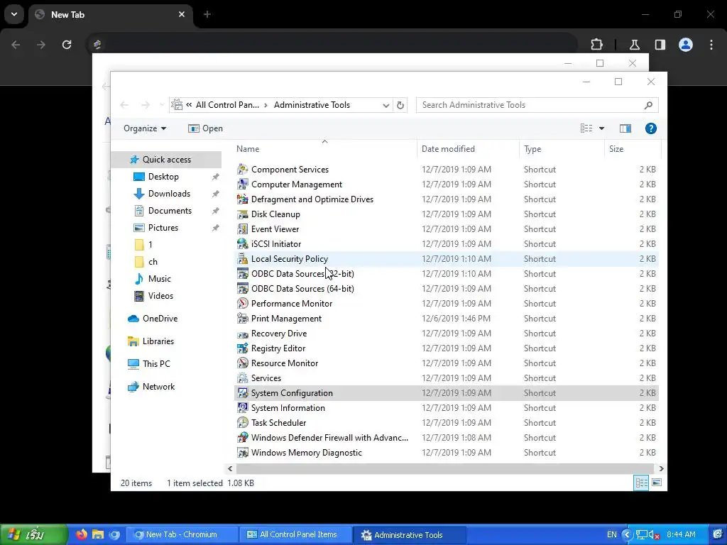The height and width of the screenshot is (545, 727).
Task: Click the Chromium profile avatar icon
Action: (686, 45)
